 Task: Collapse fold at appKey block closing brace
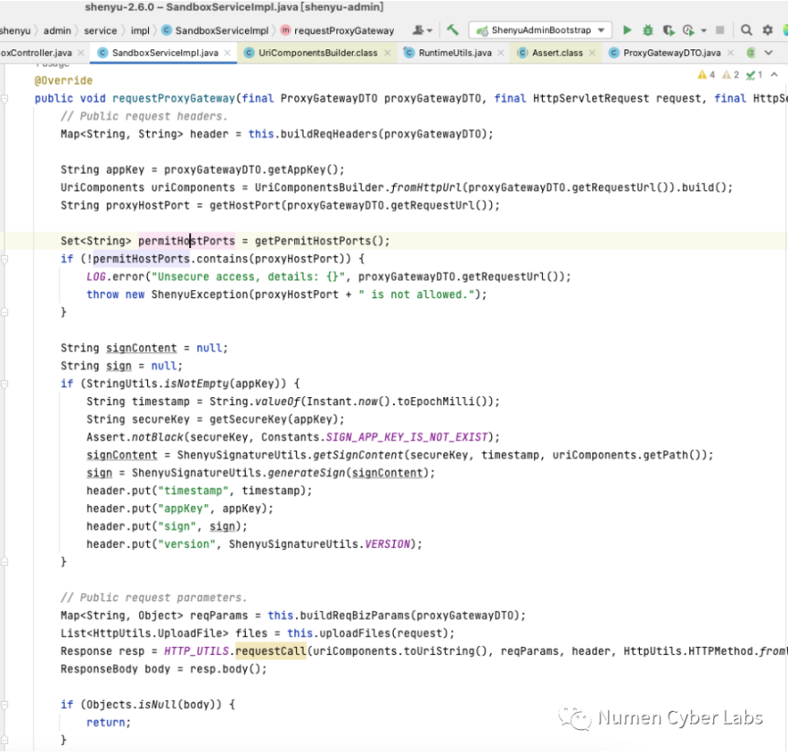coord(5,562)
